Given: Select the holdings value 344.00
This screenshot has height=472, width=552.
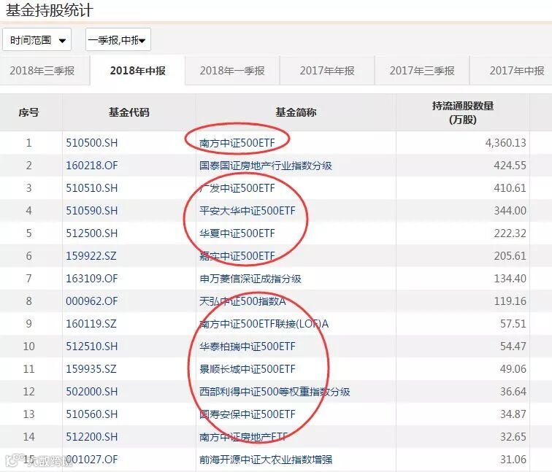Looking at the screenshot, I should 510,210.
